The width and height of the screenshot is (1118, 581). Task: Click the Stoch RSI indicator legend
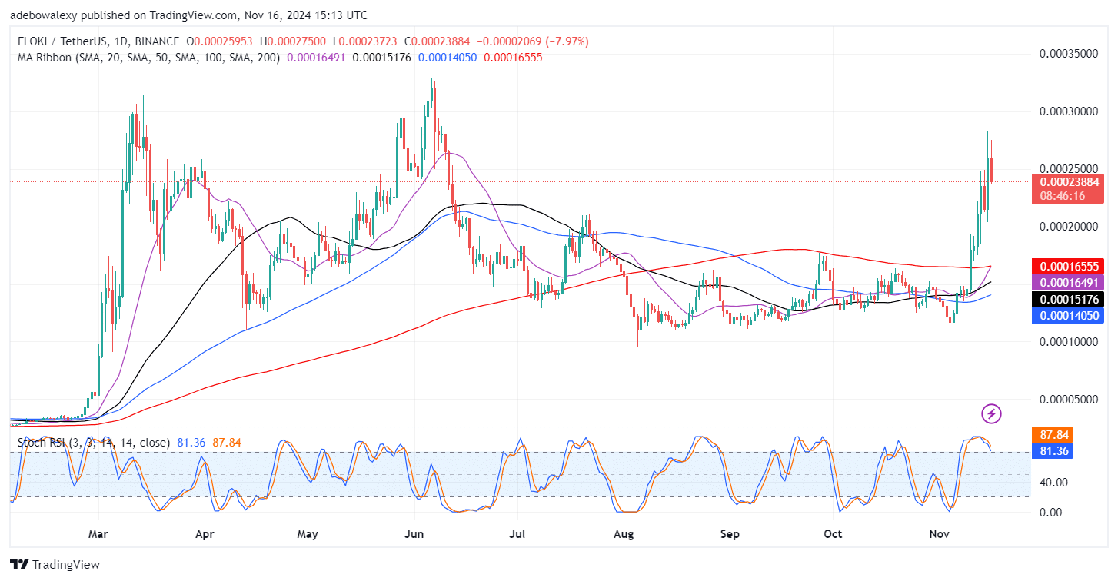pyautogui.click(x=94, y=443)
